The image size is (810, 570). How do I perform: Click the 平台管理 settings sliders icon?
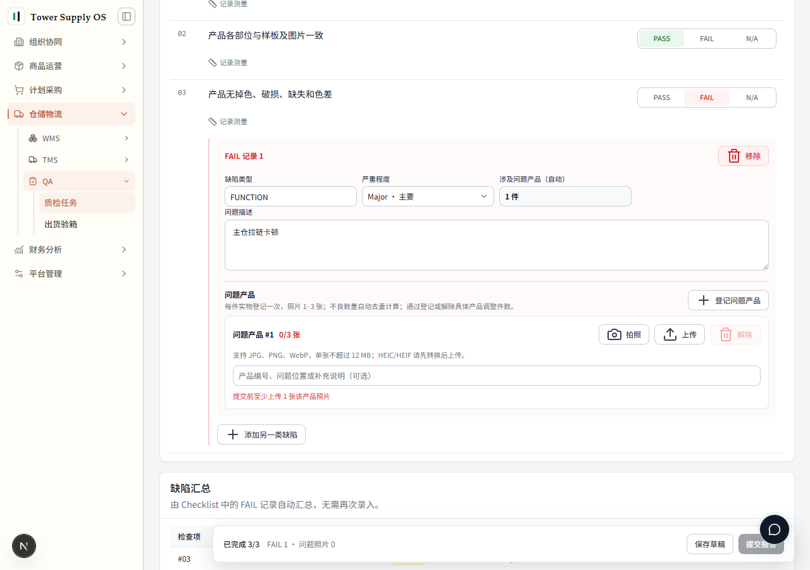click(x=19, y=274)
